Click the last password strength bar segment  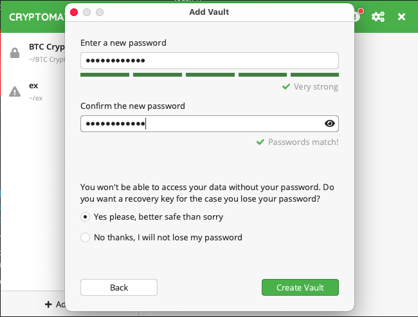pyautogui.click(x=314, y=75)
